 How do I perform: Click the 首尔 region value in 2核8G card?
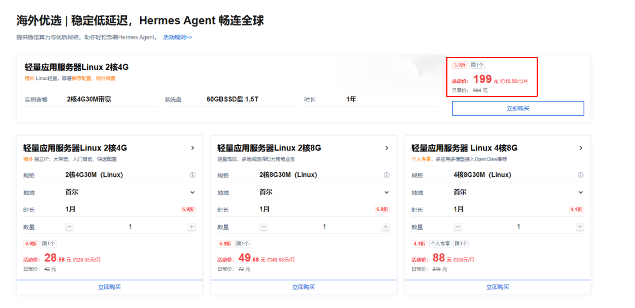point(266,192)
